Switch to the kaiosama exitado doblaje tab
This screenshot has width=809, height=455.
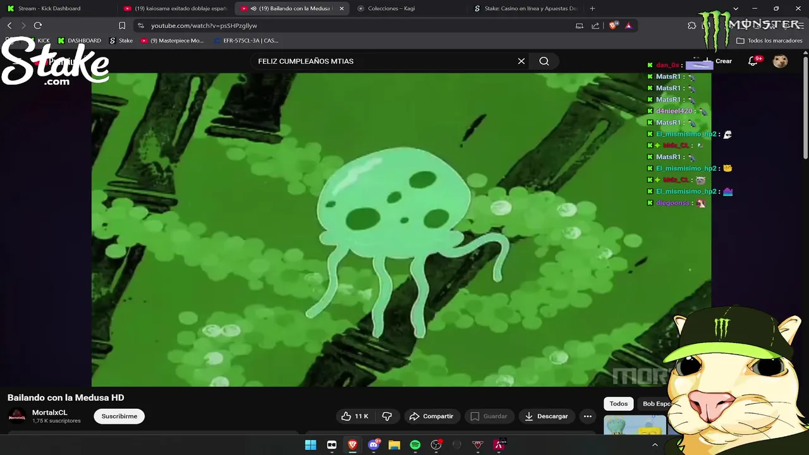coord(175,8)
